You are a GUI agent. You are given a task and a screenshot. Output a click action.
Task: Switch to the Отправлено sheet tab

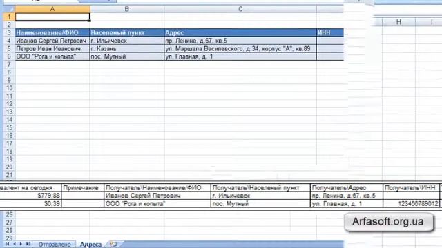[x=55, y=245]
